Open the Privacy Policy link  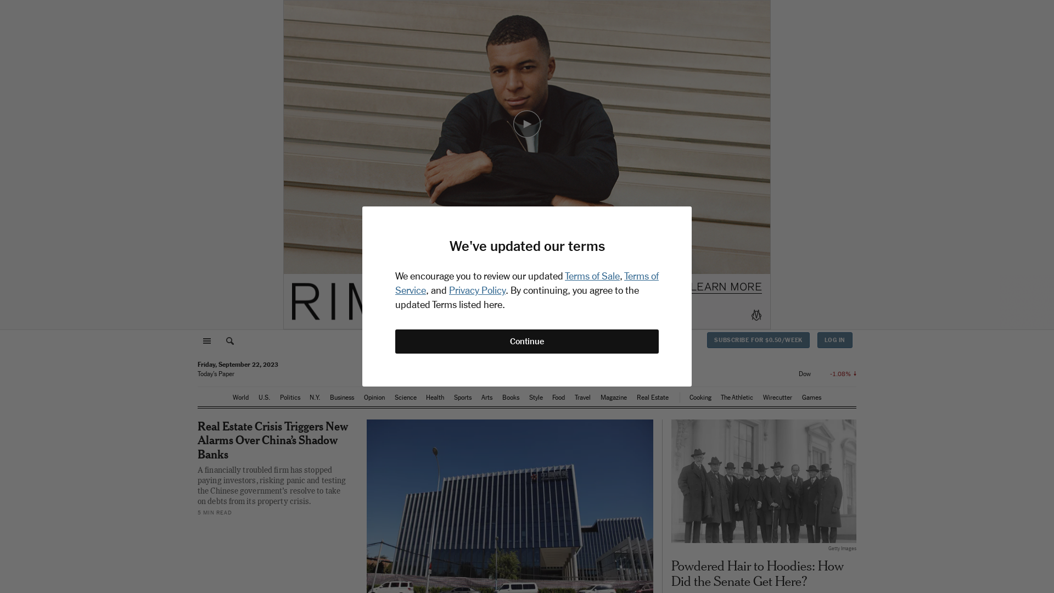click(x=477, y=290)
